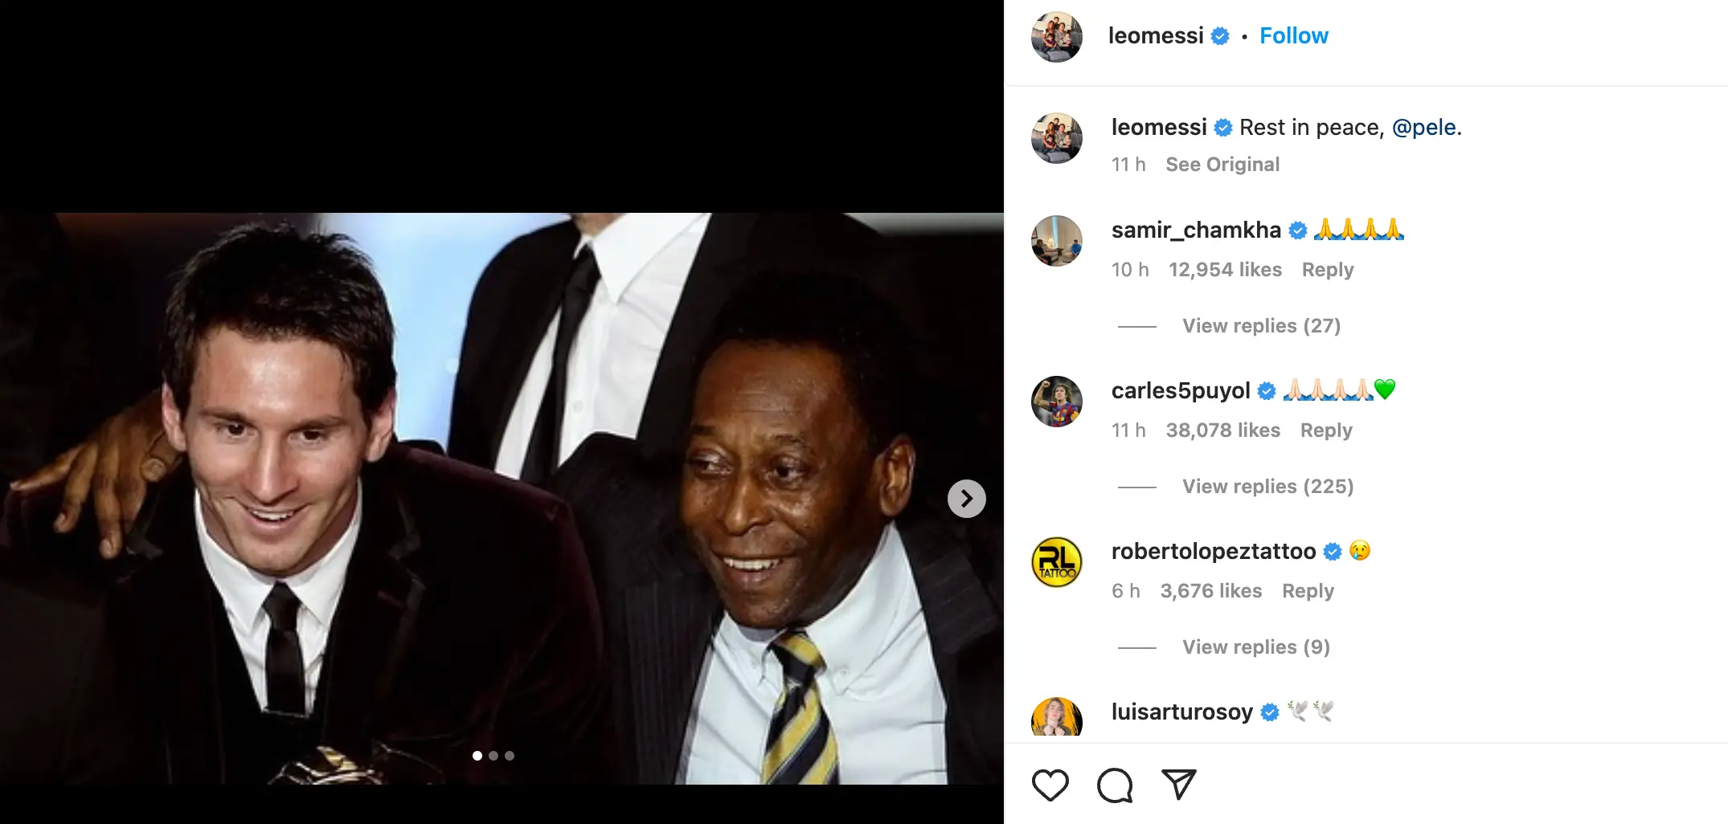Share the post via paper plane icon
Viewport: 1728px width, 824px height.
(1179, 785)
